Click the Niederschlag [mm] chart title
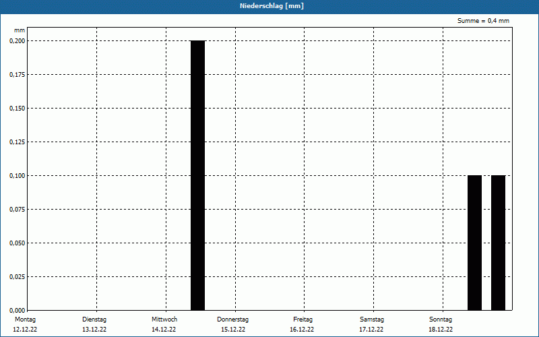 pos(272,6)
